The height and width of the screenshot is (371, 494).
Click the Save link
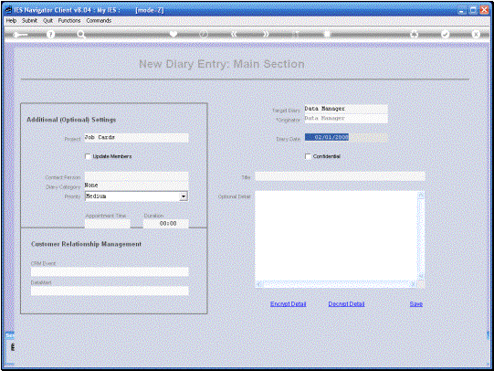(415, 304)
